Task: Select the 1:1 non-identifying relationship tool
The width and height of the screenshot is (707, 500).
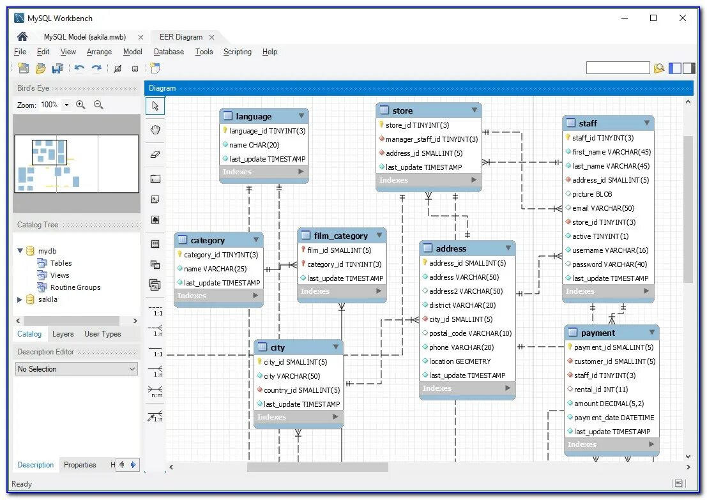Action: click(x=156, y=310)
